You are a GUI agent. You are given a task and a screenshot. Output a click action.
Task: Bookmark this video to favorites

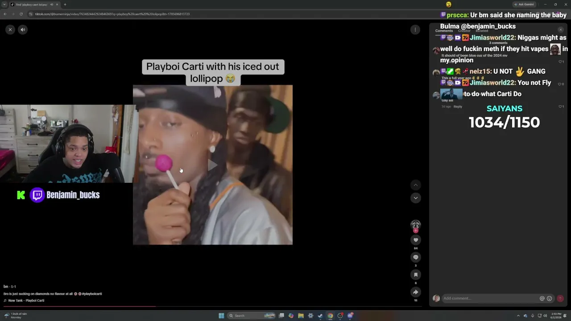pos(416,275)
